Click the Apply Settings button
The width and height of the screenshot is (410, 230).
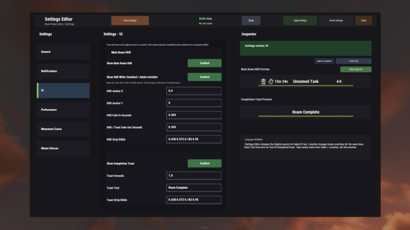coord(300,20)
